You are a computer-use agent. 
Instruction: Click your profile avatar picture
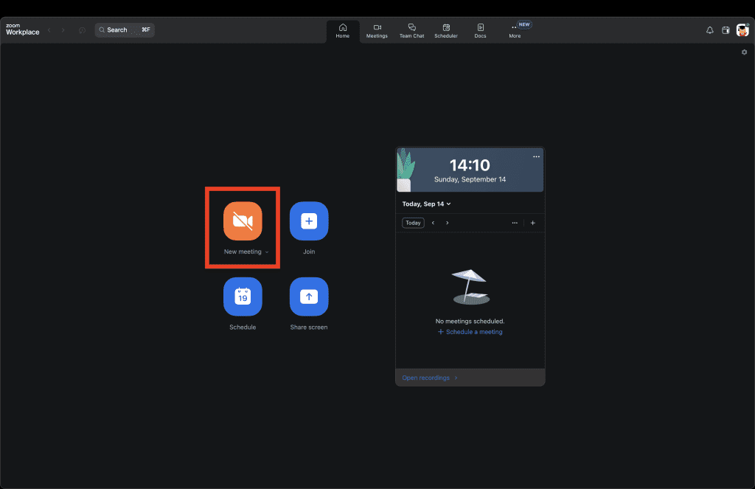[742, 30]
